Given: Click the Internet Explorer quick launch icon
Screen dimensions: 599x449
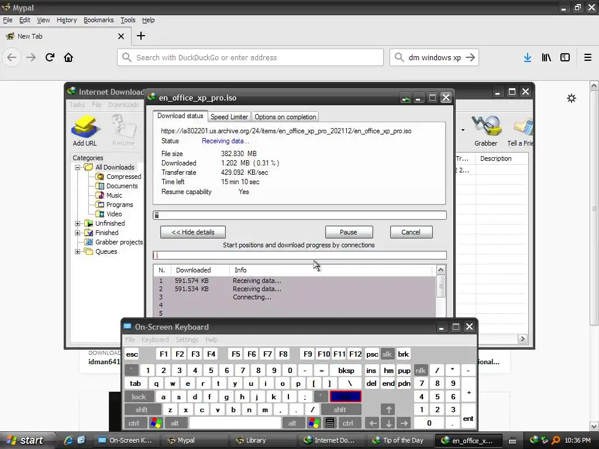Looking at the screenshot, I should 68,440.
